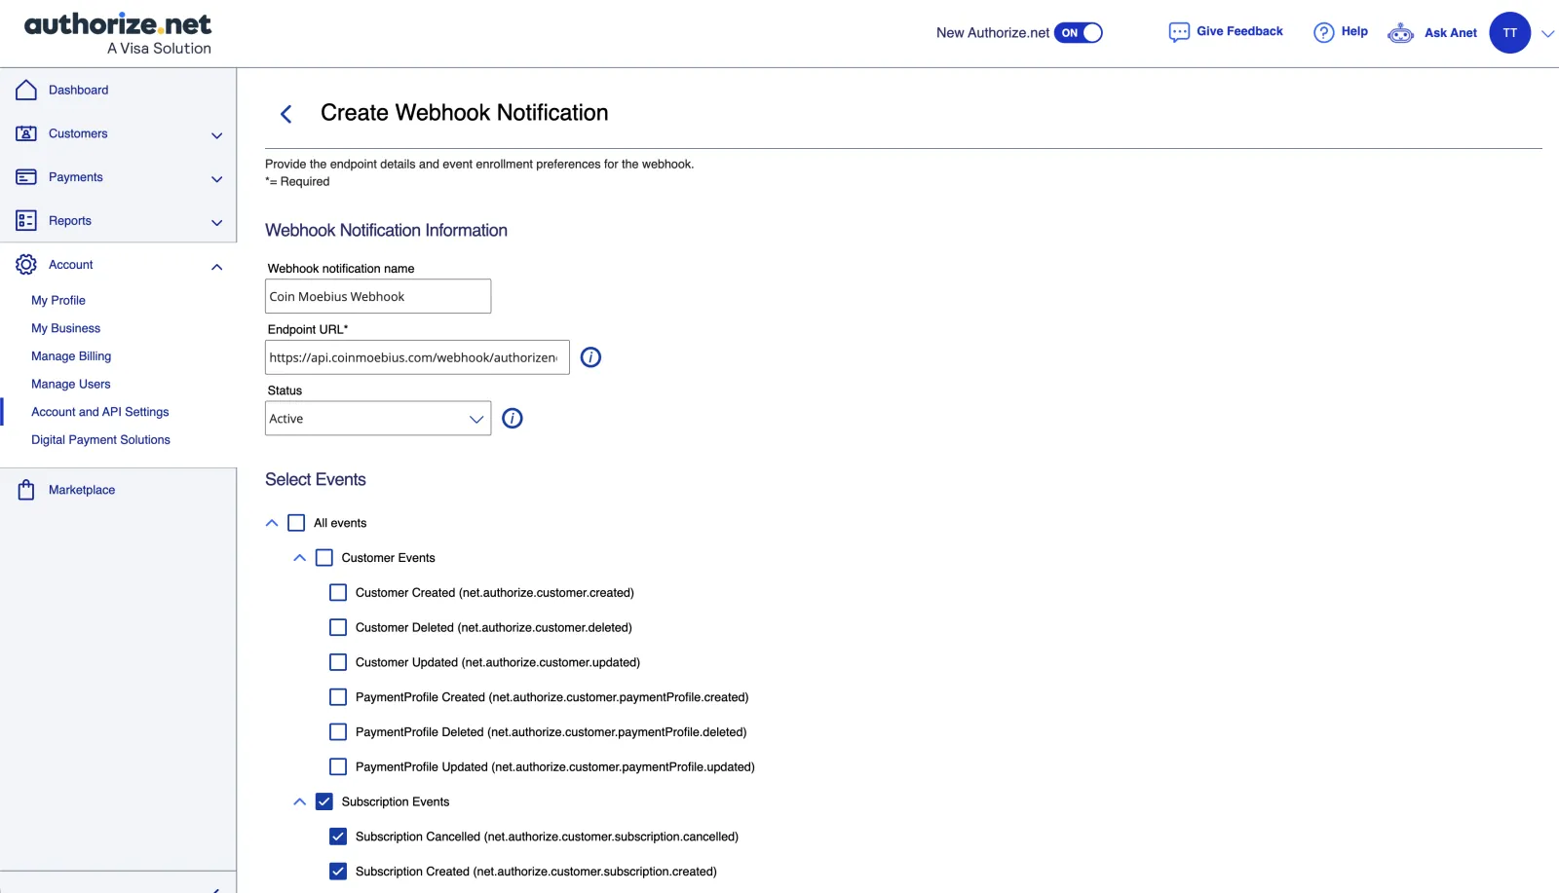Check the Customer Events checkbox
Viewport: 1559px width, 893px height.
coord(324,558)
